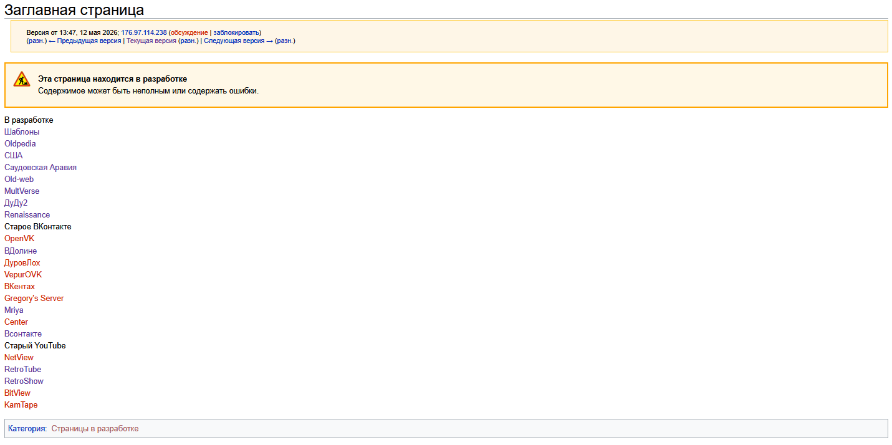
Task: Open the user IP 176.97.114.238 link
Action: [x=144, y=32]
